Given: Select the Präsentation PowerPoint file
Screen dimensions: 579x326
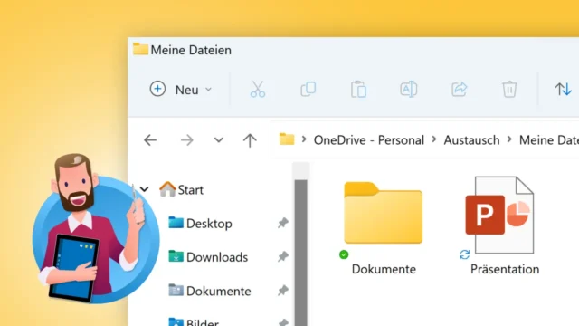Looking at the screenshot, I should click(500, 215).
